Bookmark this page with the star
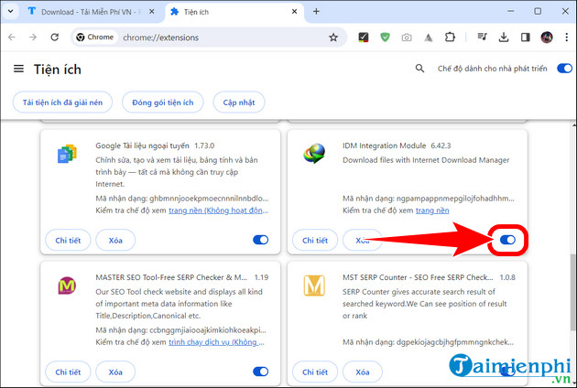 point(333,38)
